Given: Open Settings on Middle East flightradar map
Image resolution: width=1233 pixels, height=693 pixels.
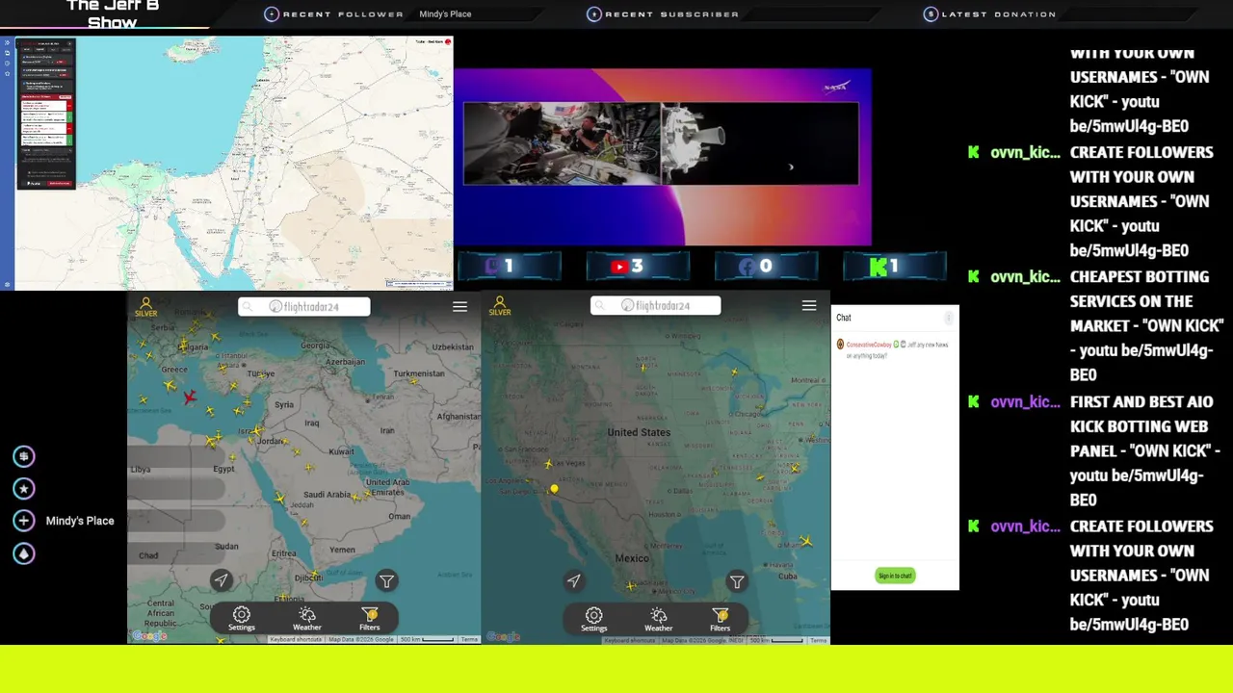Looking at the screenshot, I should tap(242, 619).
